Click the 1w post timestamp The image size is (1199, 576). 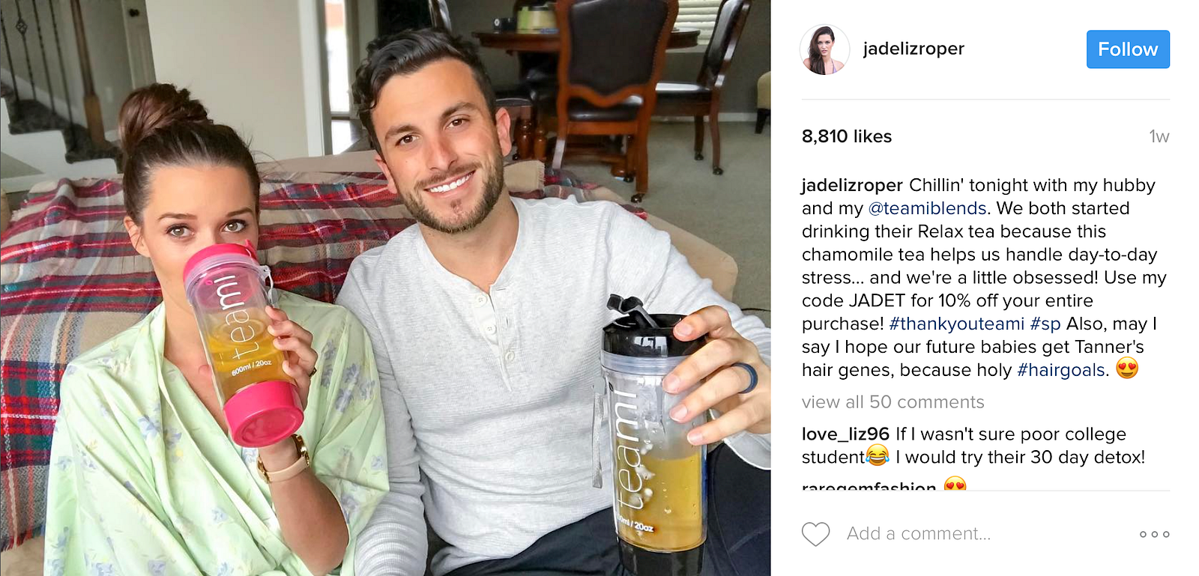click(x=1159, y=136)
